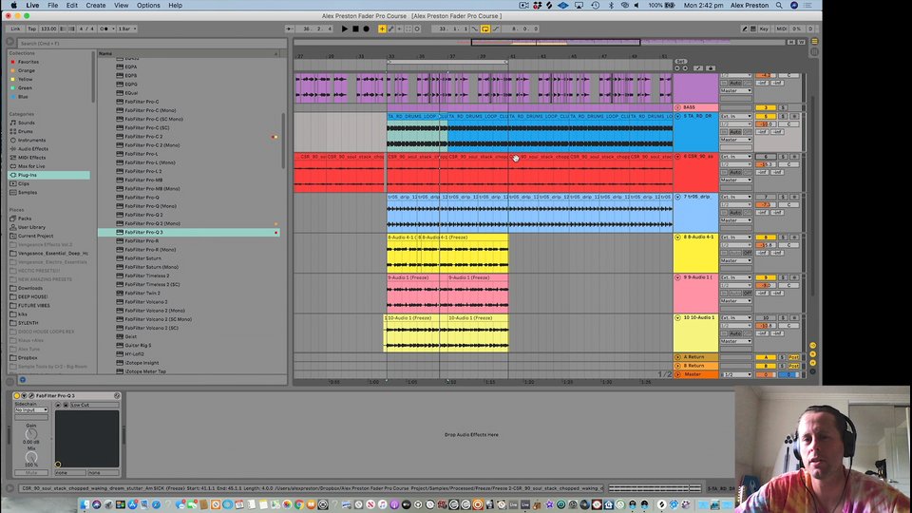Open track 5 Ext. In input dropdown

(736, 116)
